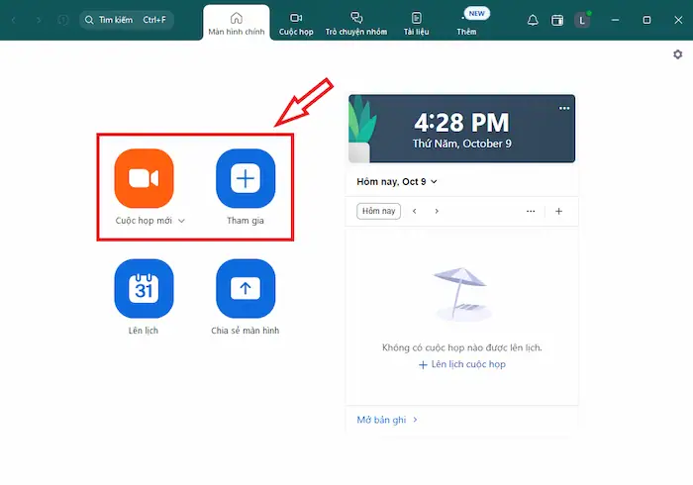This screenshot has height=485, width=693.
Task: Open the notifications bell icon
Action: 533,20
